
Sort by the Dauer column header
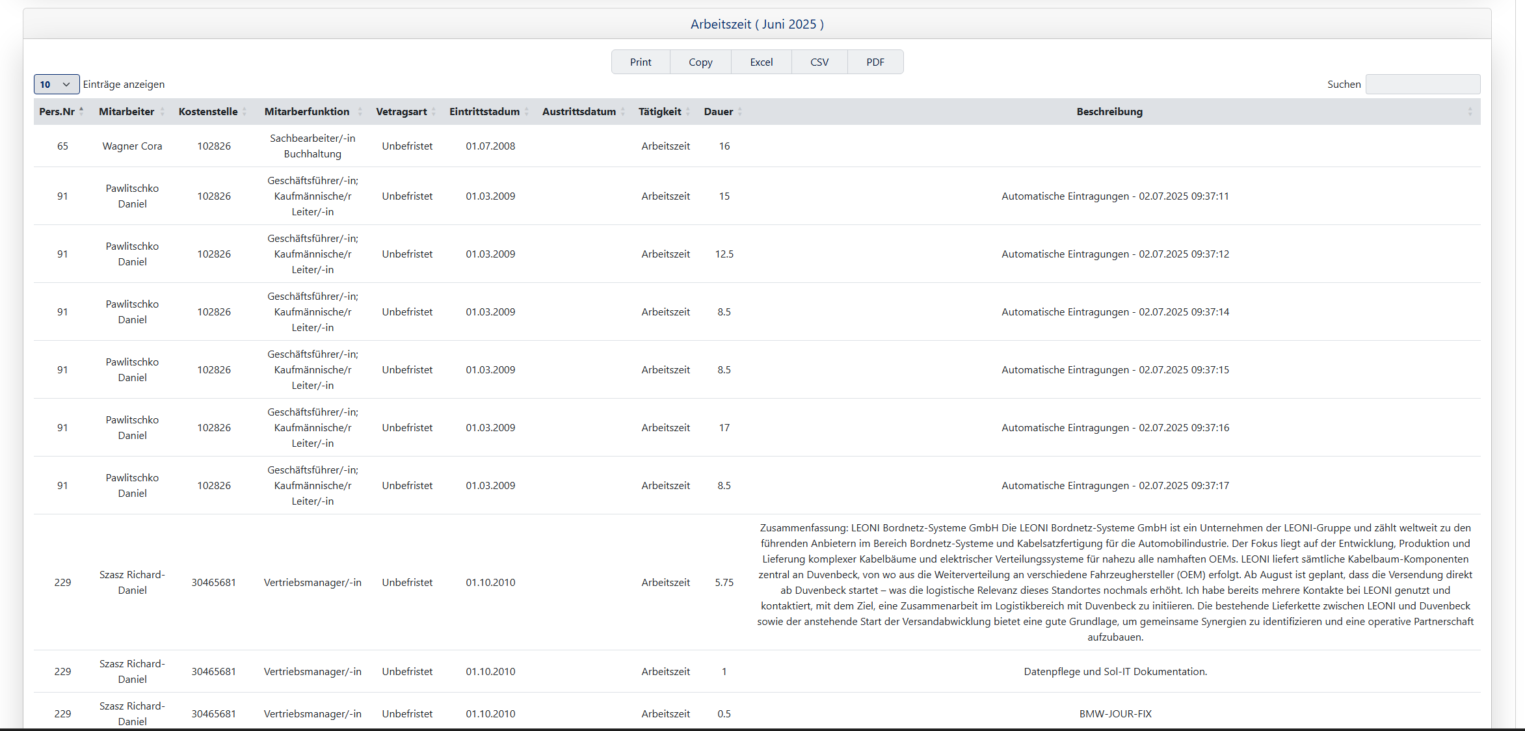point(718,111)
